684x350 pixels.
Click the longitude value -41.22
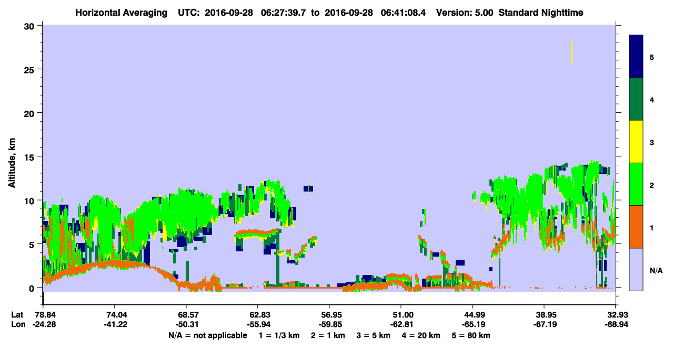coord(115,325)
